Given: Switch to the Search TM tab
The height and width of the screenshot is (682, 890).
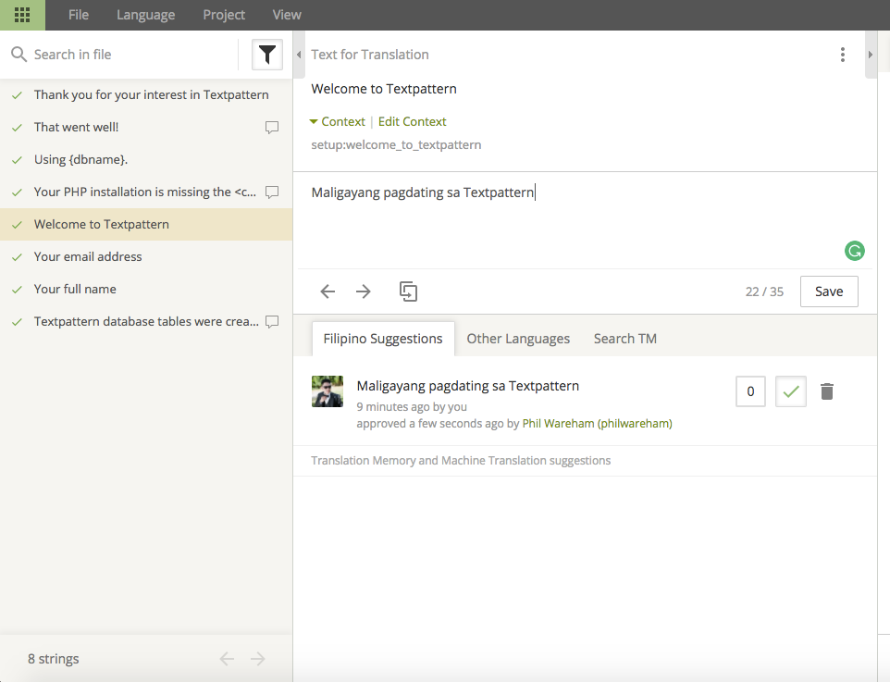Looking at the screenshot, I should point(624,339).
